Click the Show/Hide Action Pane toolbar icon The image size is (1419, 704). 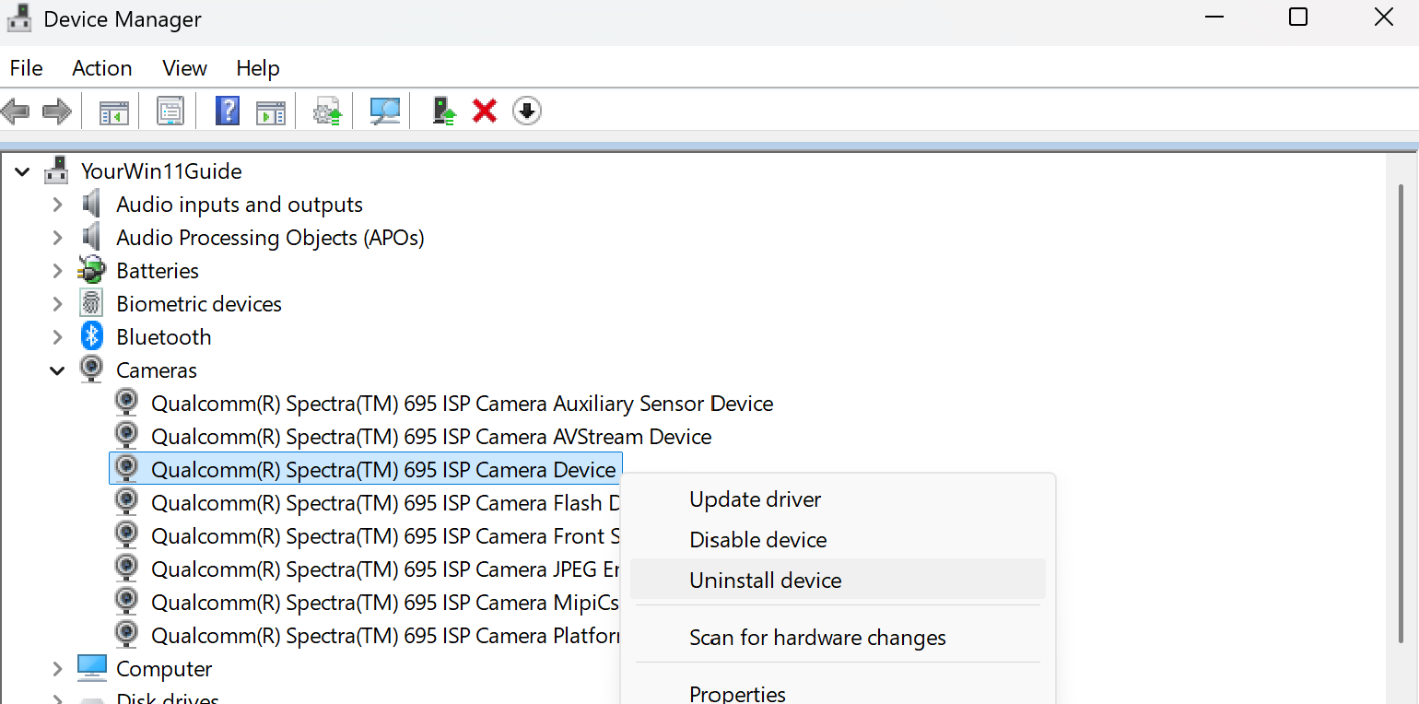(271, 111)
